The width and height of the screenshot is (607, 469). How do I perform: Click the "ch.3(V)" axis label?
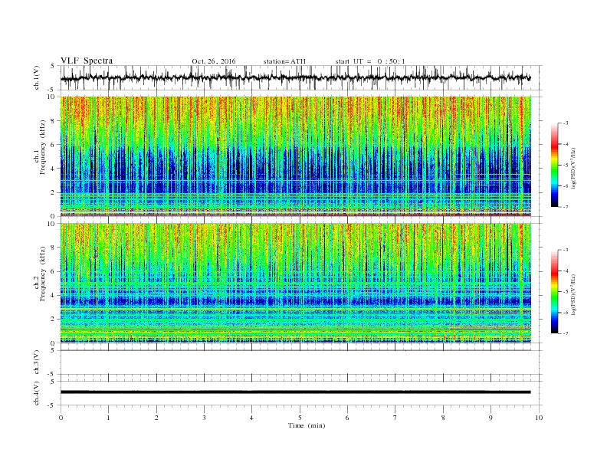tap(37, 362)
